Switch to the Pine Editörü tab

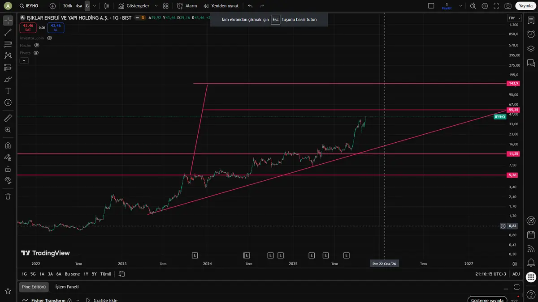[x=34, y=287]
